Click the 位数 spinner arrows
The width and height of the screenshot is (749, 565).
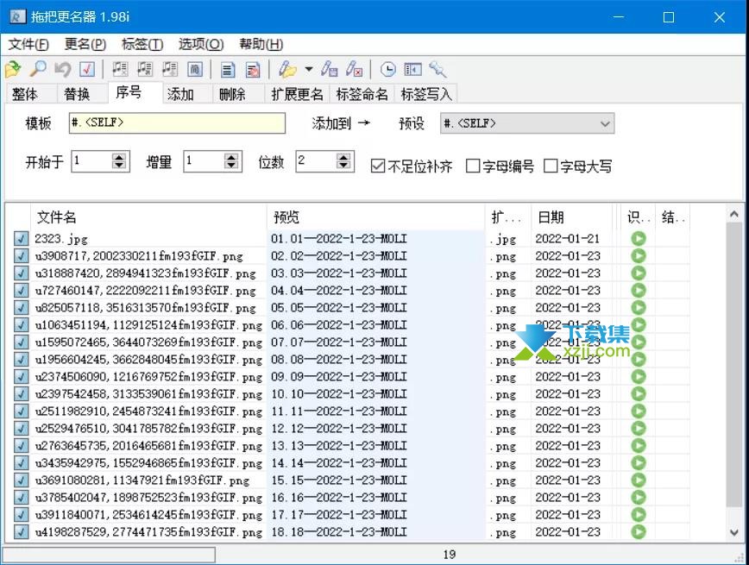pyautogui.click(x=343, y=161)
